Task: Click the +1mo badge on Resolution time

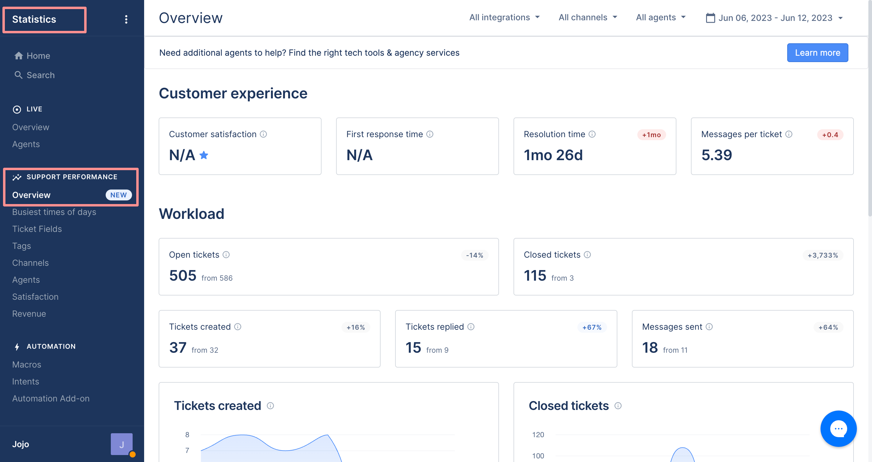Action: [651, 135]
